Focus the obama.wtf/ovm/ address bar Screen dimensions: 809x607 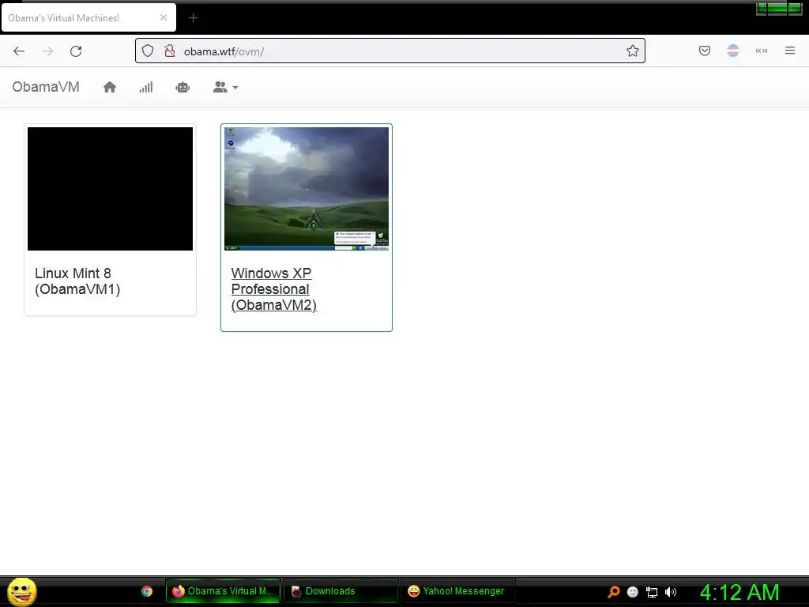click(x=390, y=51)
